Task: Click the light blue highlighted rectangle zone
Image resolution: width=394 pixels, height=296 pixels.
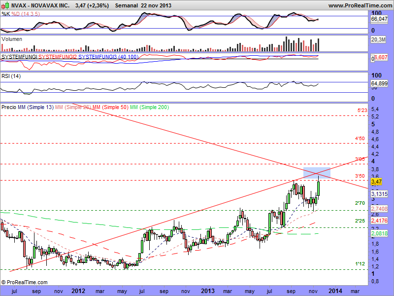Action: 317,173
